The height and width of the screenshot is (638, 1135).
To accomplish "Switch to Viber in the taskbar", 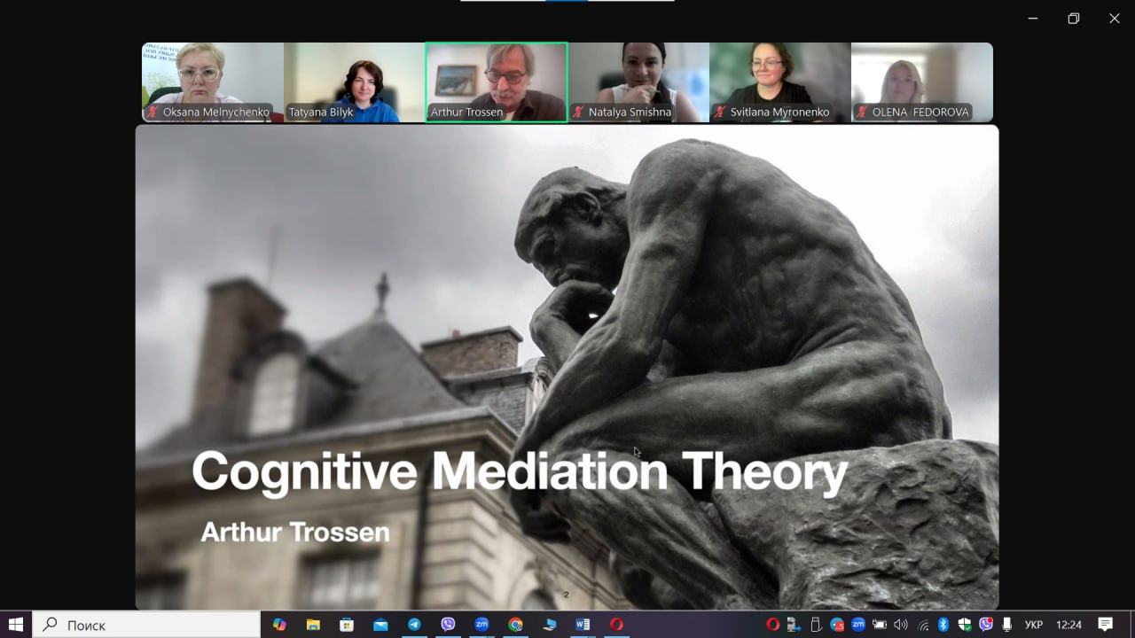I will coord(448,625).
